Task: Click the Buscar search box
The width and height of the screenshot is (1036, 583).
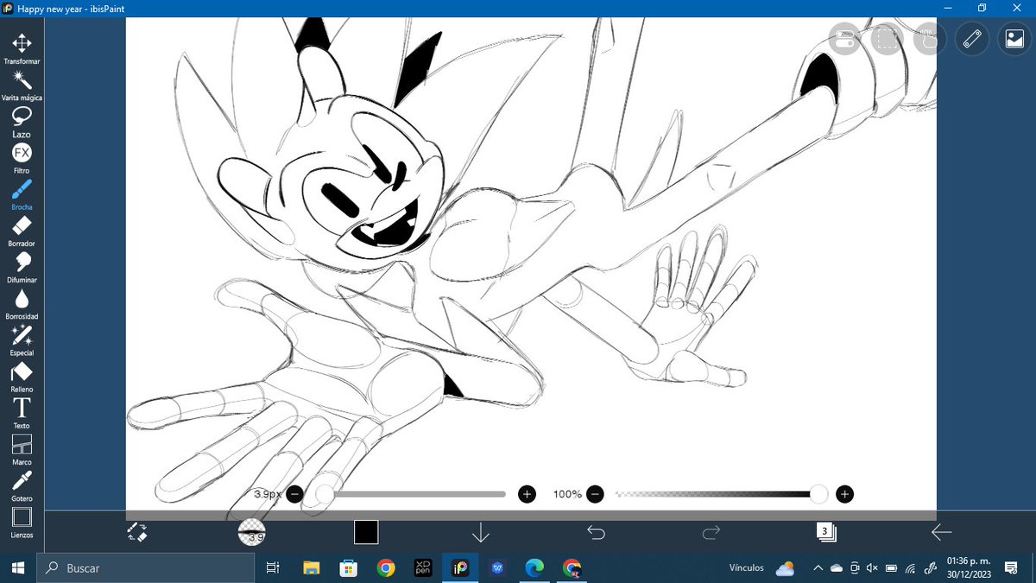Action: [144, 567]
